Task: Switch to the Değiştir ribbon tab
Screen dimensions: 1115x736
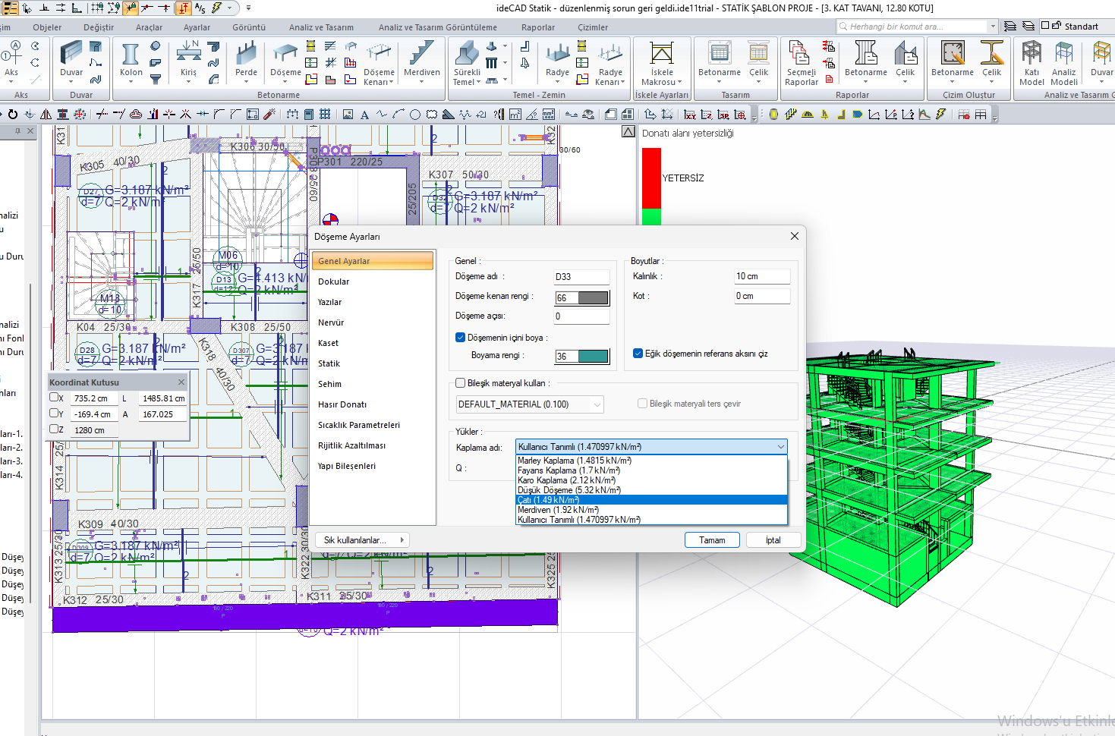Action: [99, 27]
